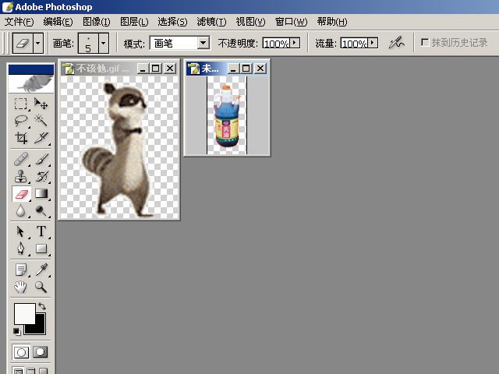The width and height of the screenshot is (499, 374).
Task: Select the Pen tool
Action: (21, 249)
